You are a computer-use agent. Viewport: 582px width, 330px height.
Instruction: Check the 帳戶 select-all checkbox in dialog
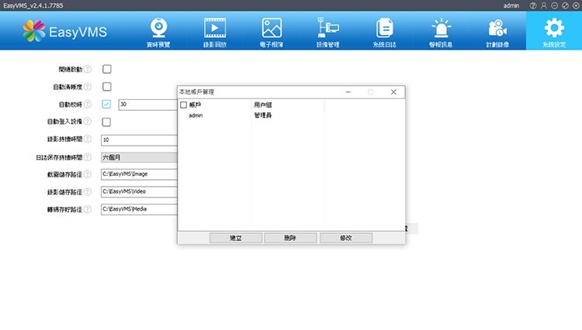[x=184, y=105]
